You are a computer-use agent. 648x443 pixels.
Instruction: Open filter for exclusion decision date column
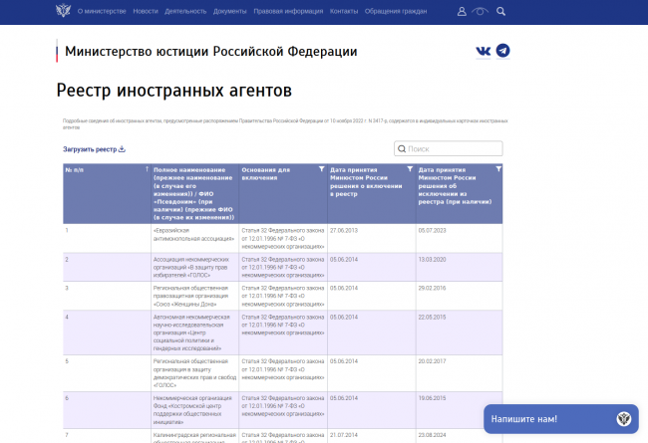498,169
